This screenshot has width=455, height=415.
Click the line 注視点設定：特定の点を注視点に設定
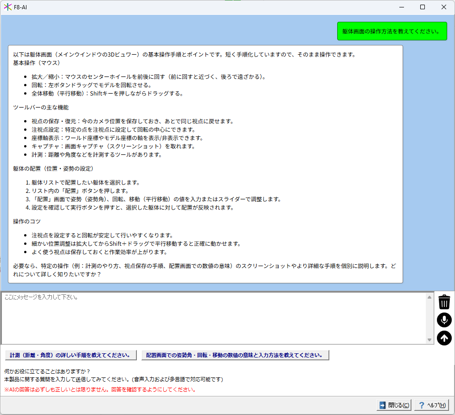(x=114, y=130)
